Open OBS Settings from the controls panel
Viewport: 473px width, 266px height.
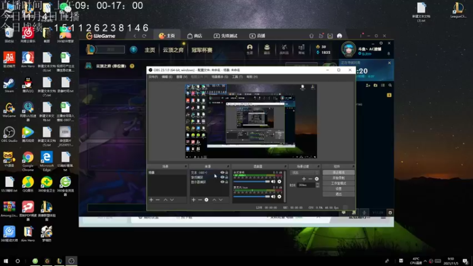[338, 189]
